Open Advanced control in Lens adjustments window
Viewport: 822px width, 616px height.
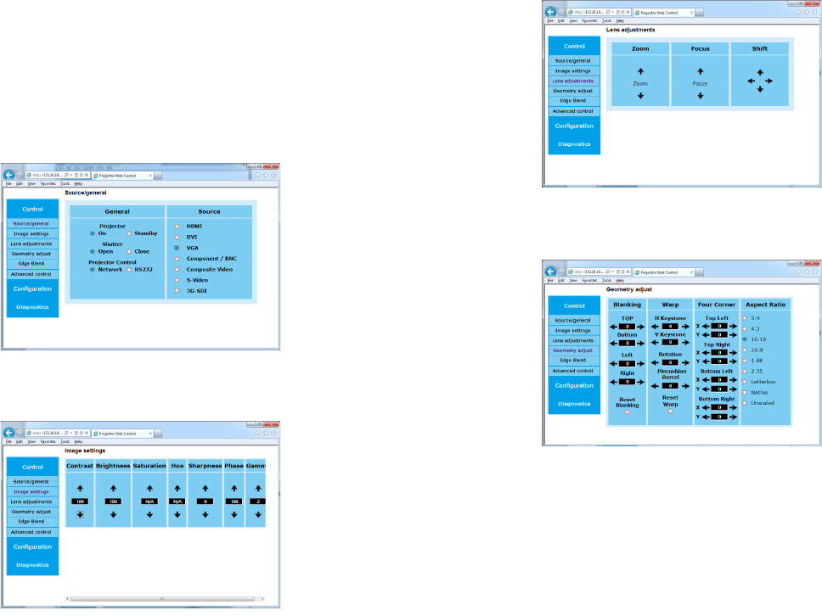pos(573,111)
